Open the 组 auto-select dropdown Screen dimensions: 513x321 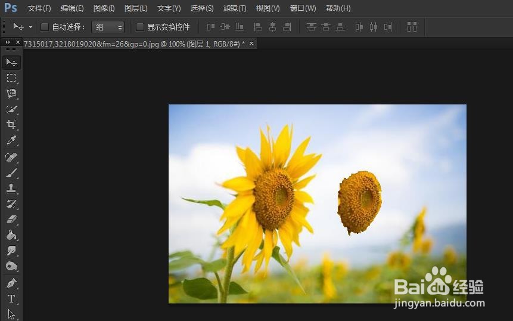click(x=108, y=27)
